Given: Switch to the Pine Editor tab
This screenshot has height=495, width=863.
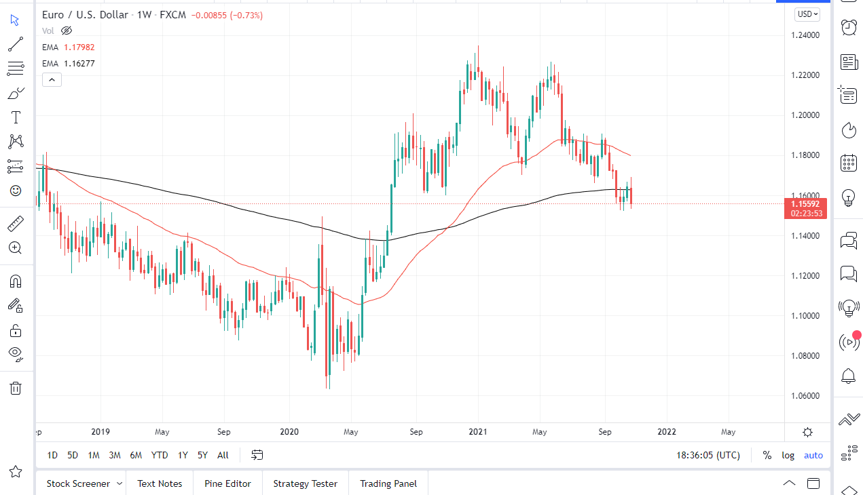Looking at the screenshot, I should coord(227,483).
